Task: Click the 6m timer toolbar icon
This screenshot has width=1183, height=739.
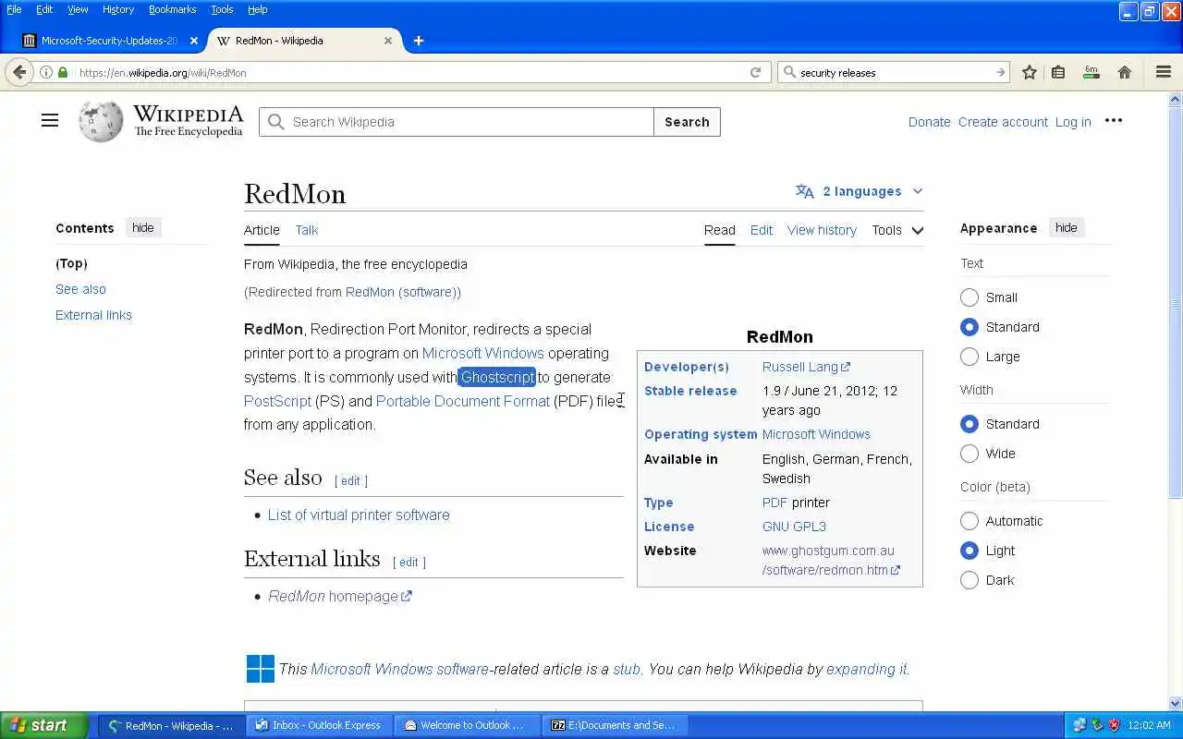Action: pyautogui.click(x=1092, y=72)
